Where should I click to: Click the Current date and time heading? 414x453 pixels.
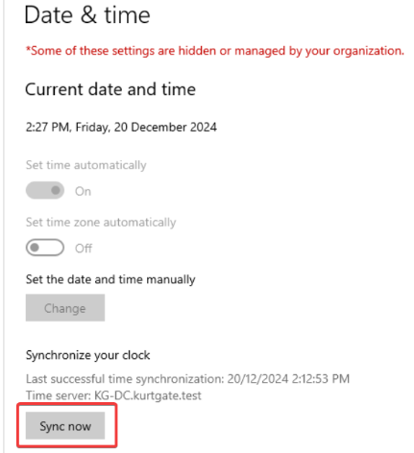pyautogui.click(x=110, y=89)
